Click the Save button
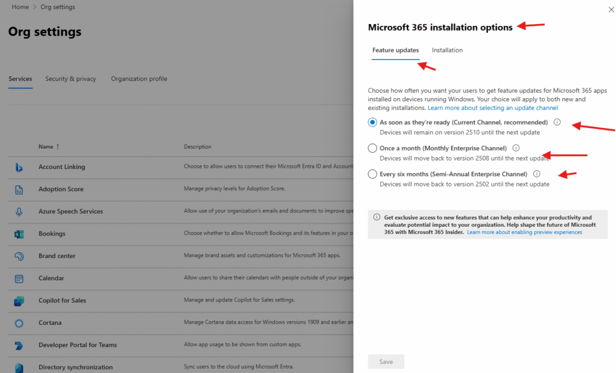The height and width of the screenshot is (373, 616). [386, 362]
